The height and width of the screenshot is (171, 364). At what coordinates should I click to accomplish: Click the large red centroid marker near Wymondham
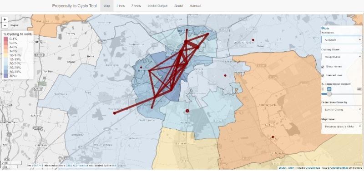[x=187, y=111]
